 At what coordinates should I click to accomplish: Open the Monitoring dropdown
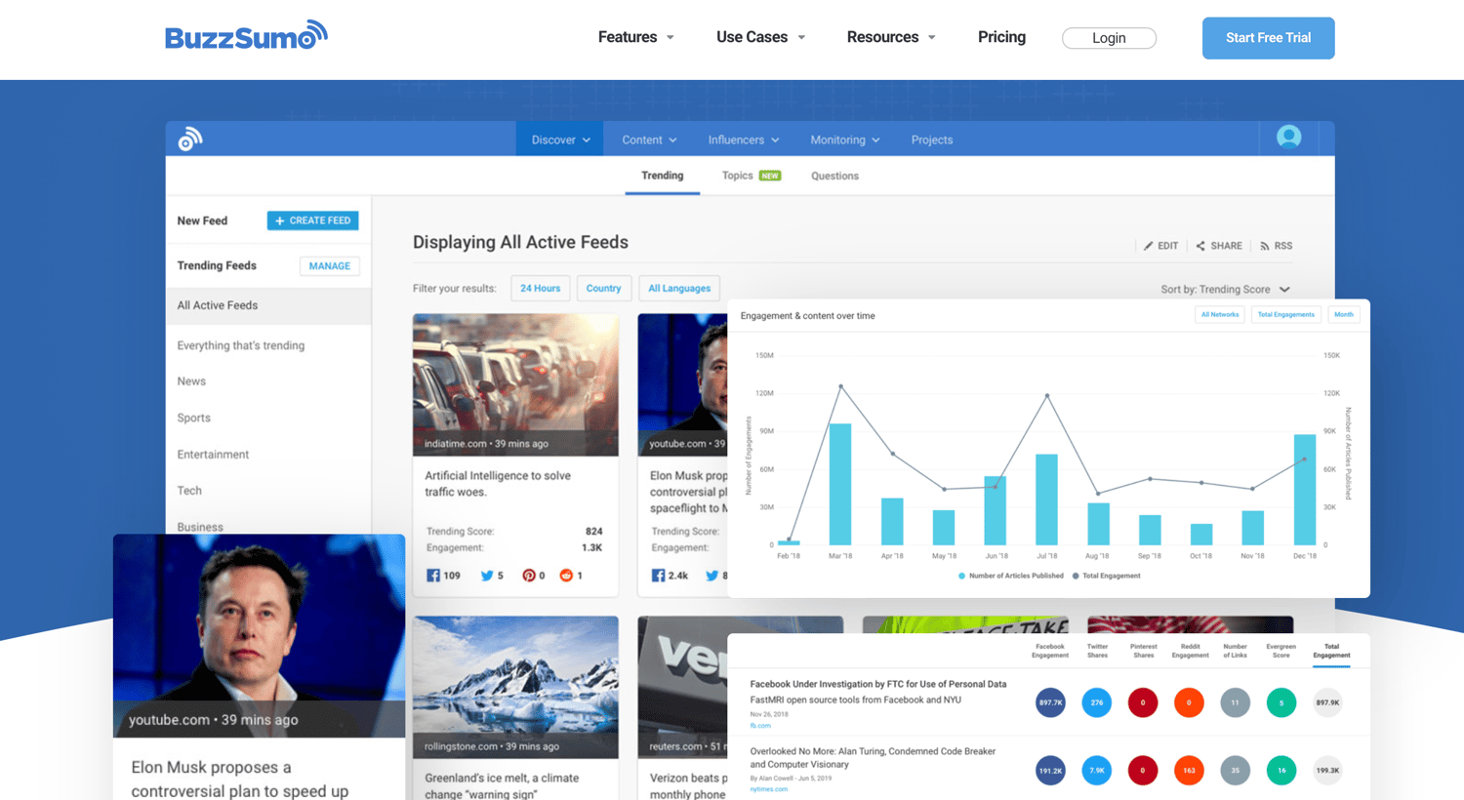(845, 140)
